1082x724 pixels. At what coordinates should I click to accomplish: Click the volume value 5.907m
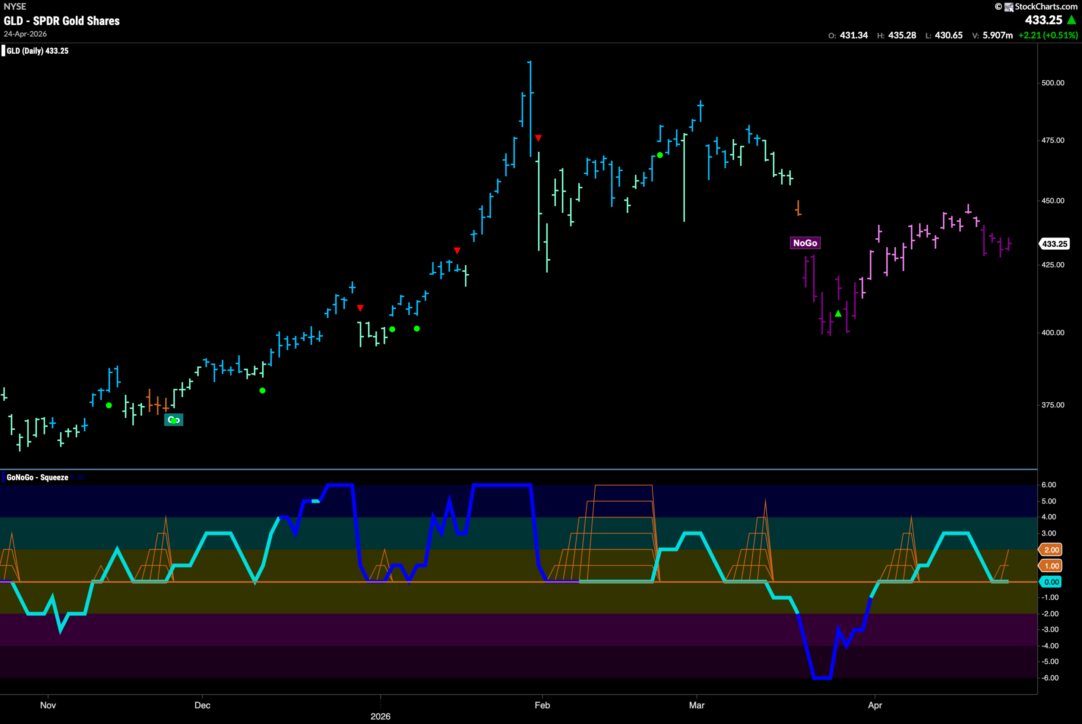[997, 35]
